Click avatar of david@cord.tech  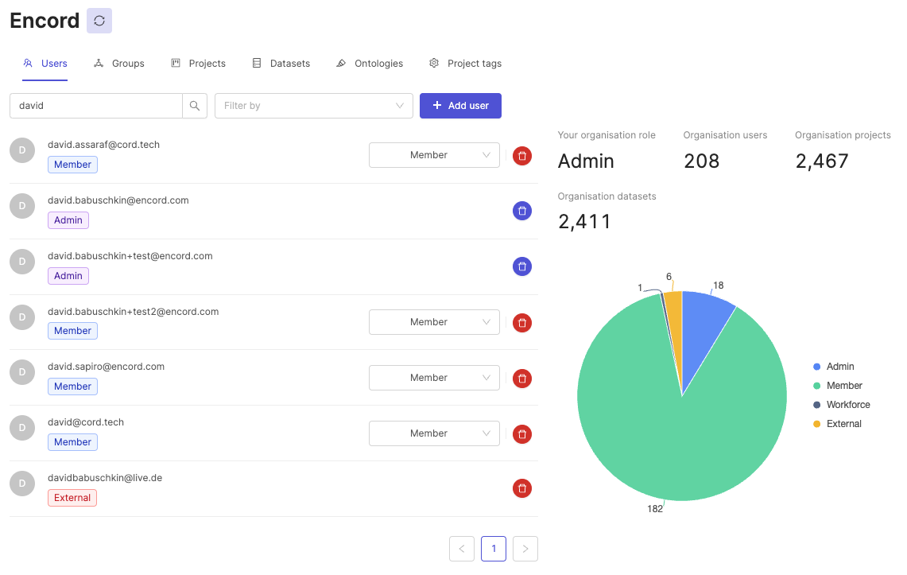pyautogui.click(x=22, y=428)
